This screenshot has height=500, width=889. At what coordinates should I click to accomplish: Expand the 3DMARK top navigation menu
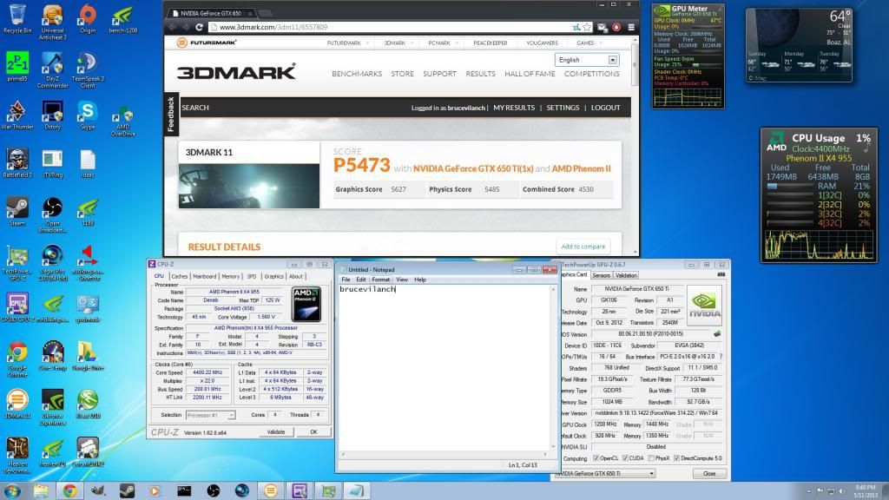[x=398, y=43]
